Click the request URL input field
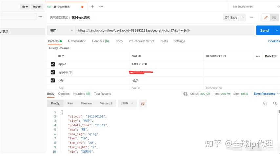 click(x=165, y=31)
